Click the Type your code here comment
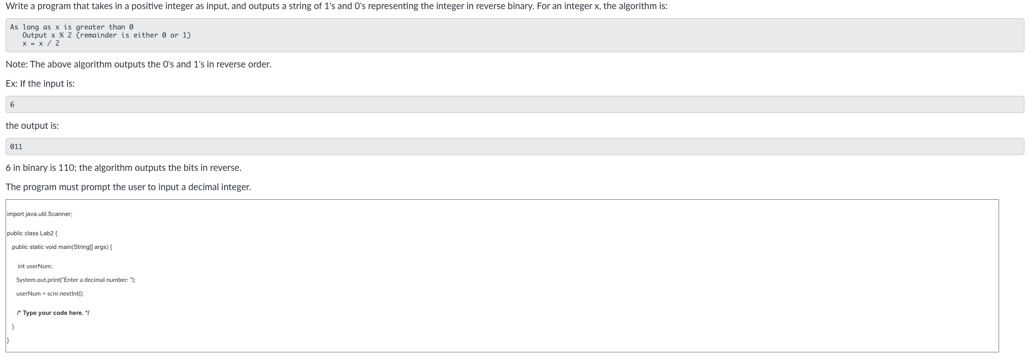The height and width of the screenshot is (360, 1029). click(53, 313)
